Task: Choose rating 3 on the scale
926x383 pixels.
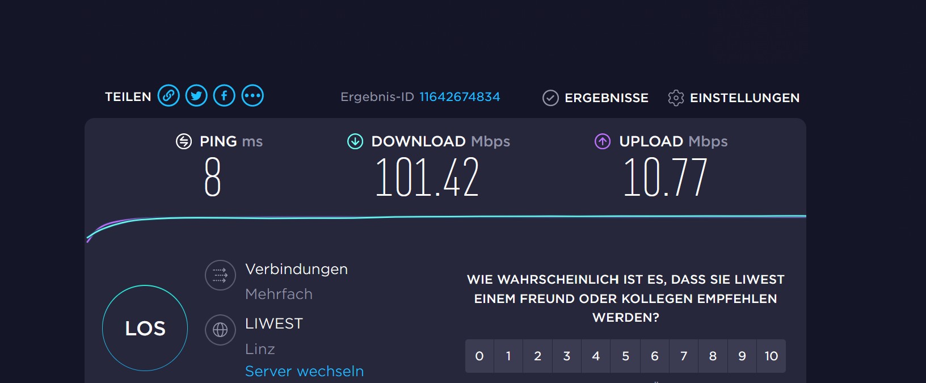Action: tap(566, 356)
